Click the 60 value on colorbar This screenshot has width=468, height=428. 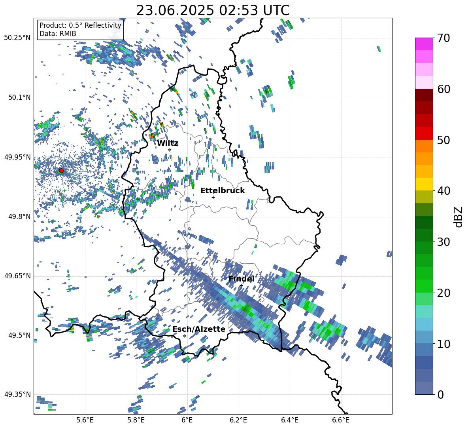coord(443,89)
